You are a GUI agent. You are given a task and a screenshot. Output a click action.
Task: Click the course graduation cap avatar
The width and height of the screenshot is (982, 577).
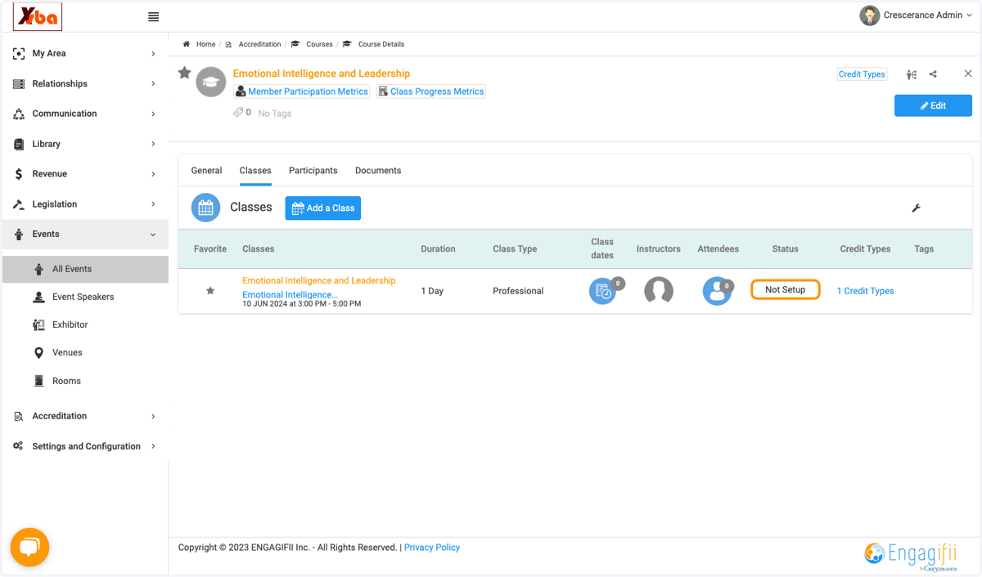tap(211, 82)
